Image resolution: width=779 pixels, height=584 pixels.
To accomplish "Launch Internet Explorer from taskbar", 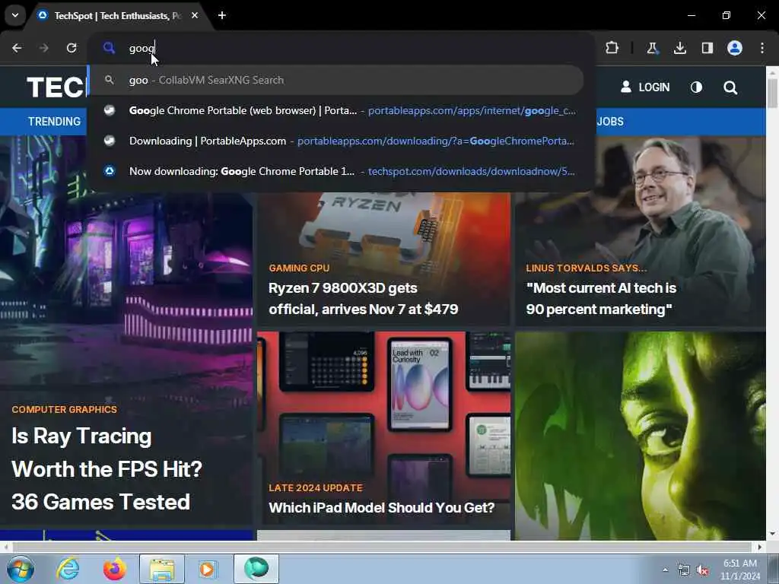I will [x=68, y=569].
